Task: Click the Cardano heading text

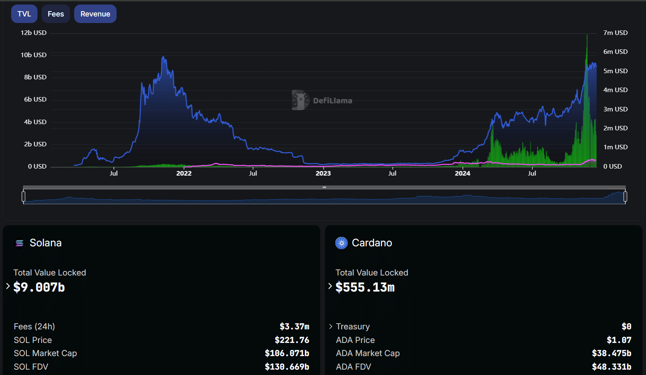Action: (x=372, y=243)
